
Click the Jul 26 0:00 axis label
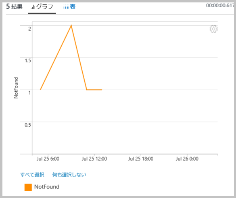pyautogui.click(x=187, y=159)
